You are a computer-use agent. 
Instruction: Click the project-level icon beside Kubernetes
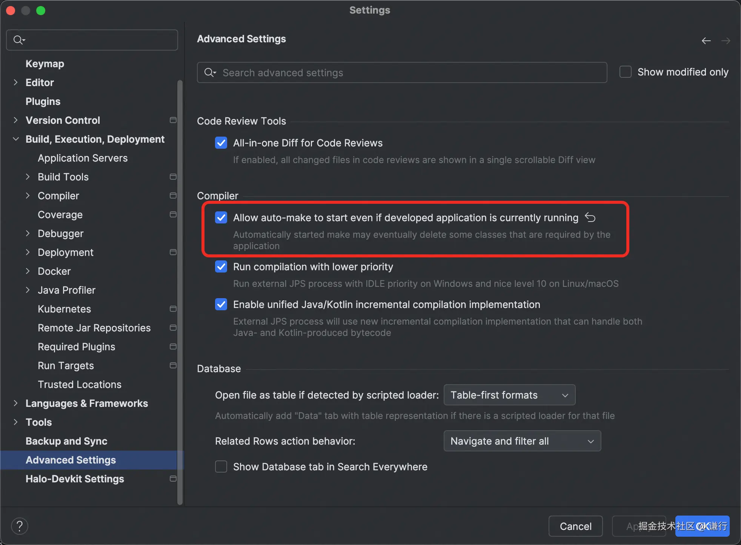173,309
